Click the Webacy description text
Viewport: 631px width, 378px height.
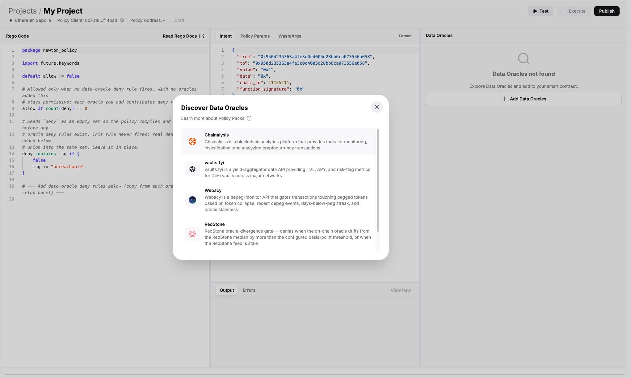click(286, 203)
